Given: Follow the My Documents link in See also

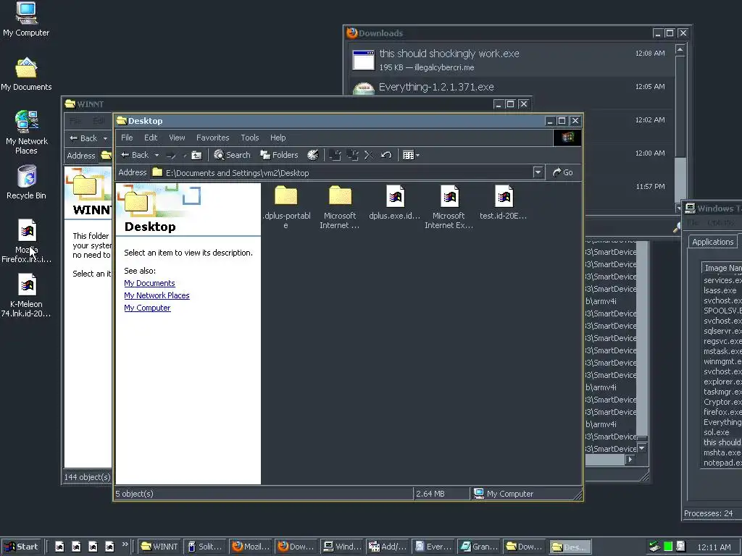Looking at the screenshot, I should pyautogui.click(x=149, y=283).
